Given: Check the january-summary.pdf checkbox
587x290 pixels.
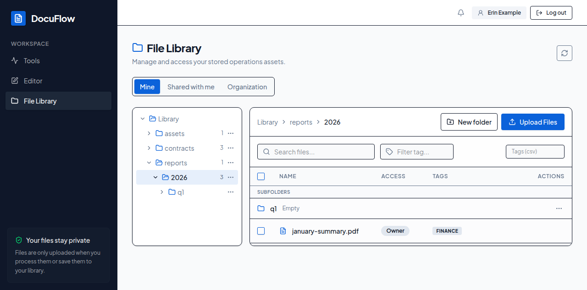Looking at the screenshot, I should 261,231.
